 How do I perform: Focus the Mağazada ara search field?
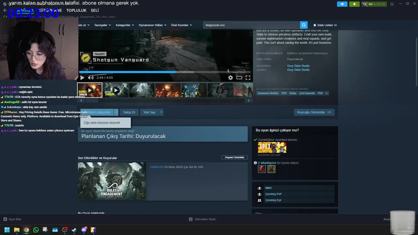[x=252, y=25]
